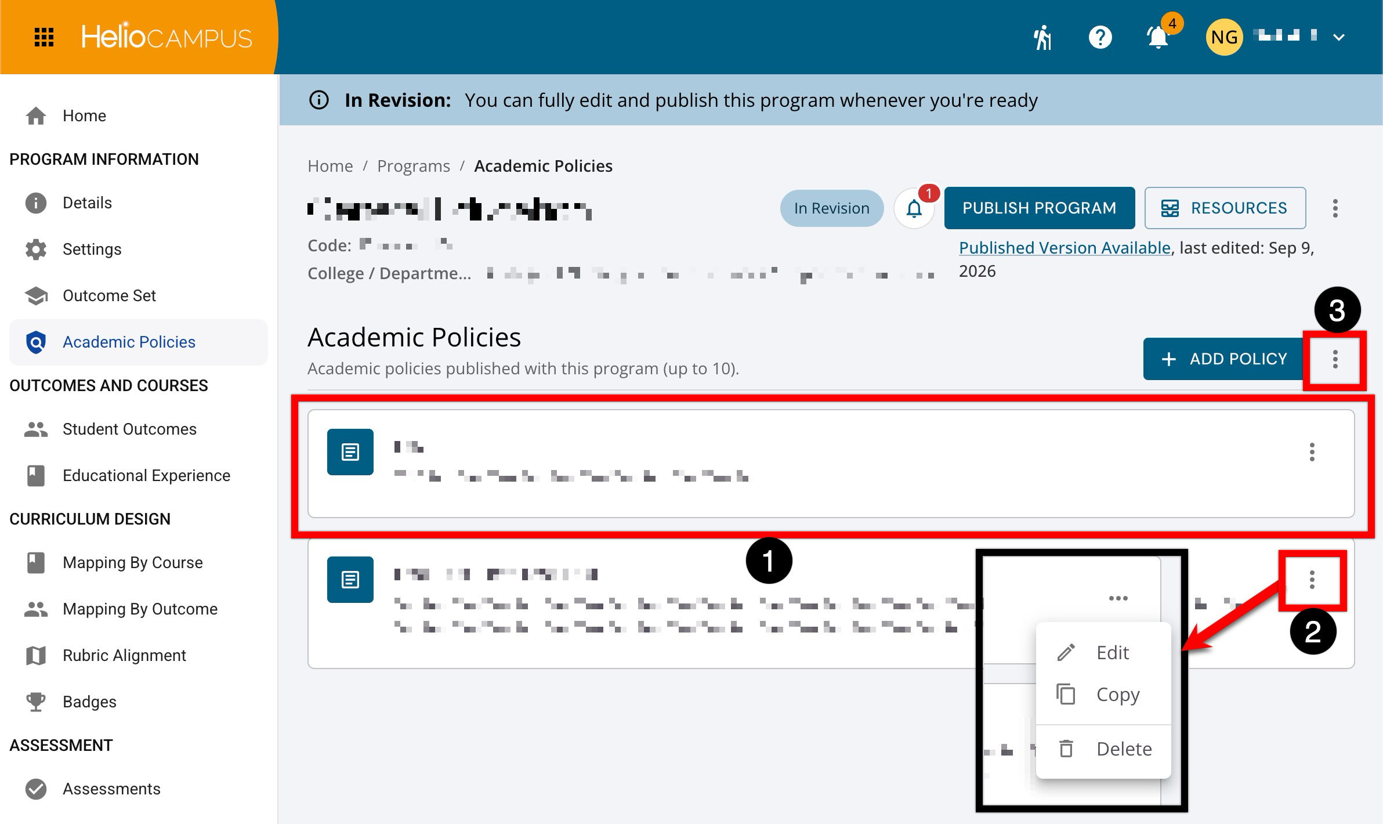Go to Outcome Set in sidebar
This screenshot has height=824, width=1383.
[109, 295]
